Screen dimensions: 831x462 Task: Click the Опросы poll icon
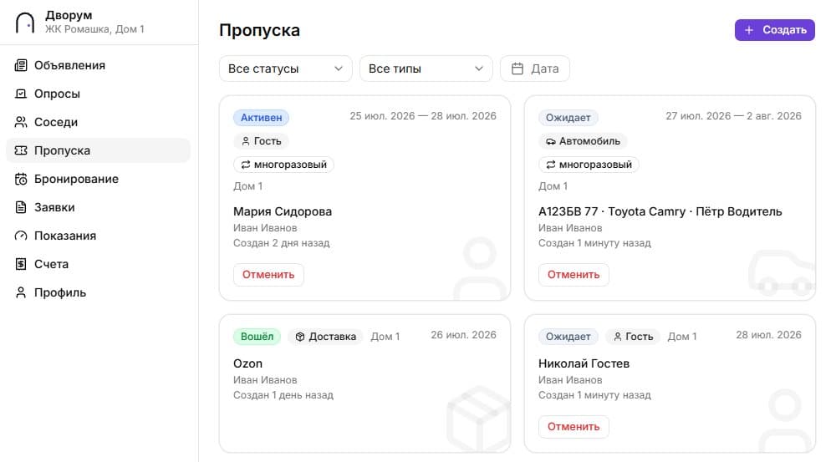tap(21, 94)
